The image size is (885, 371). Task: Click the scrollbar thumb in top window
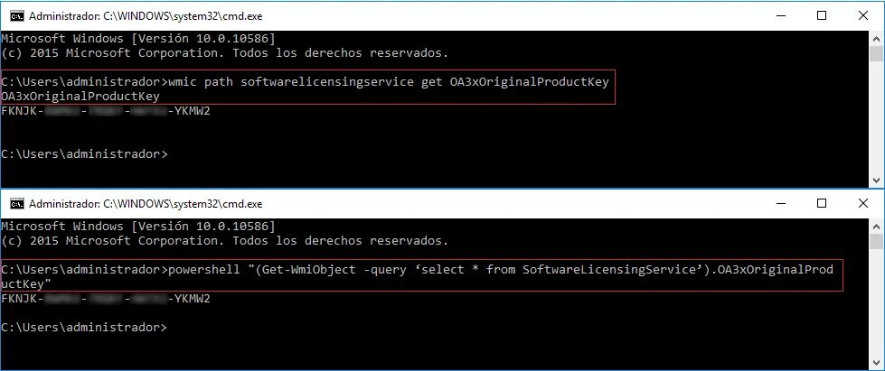point(876,53)
